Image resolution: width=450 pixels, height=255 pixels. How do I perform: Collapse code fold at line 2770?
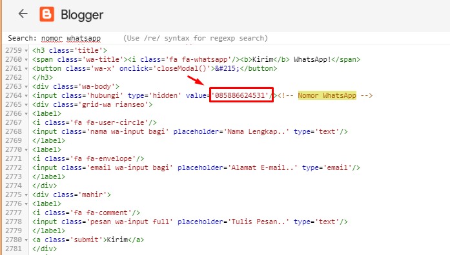tap(26, 150)
